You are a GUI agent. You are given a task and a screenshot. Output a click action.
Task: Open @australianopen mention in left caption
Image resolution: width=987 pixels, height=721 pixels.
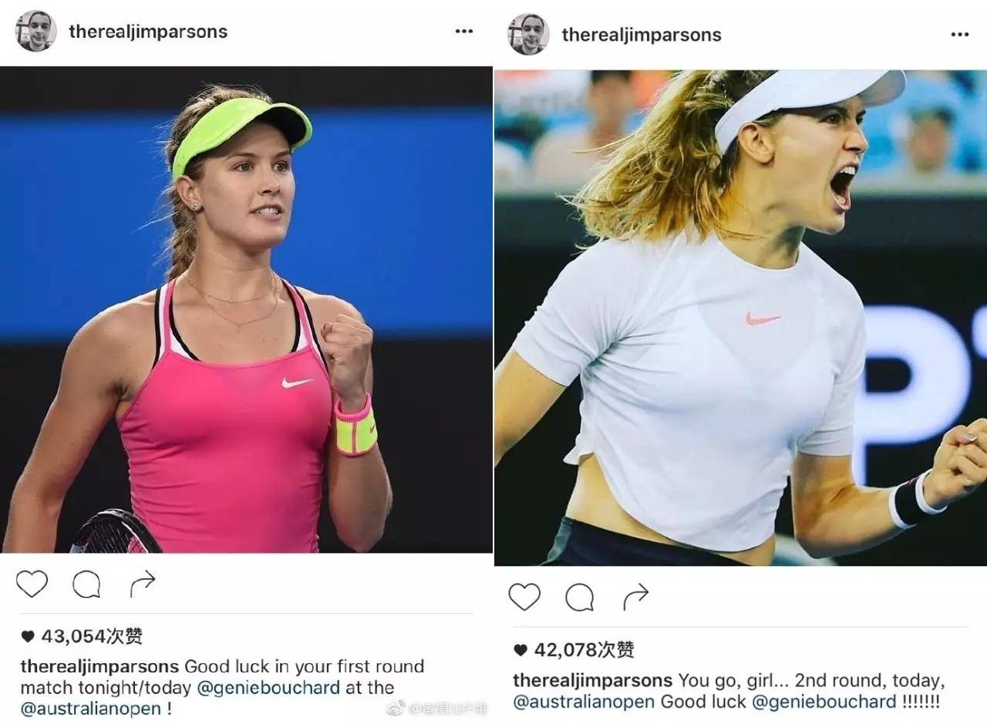coord(91,709)
